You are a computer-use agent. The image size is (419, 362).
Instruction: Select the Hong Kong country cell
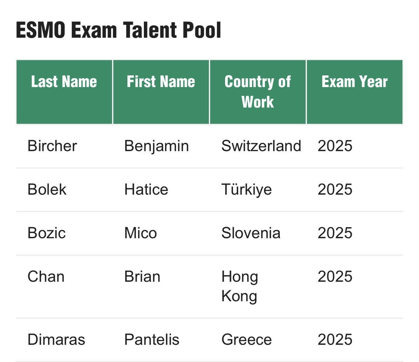point(240,287)
